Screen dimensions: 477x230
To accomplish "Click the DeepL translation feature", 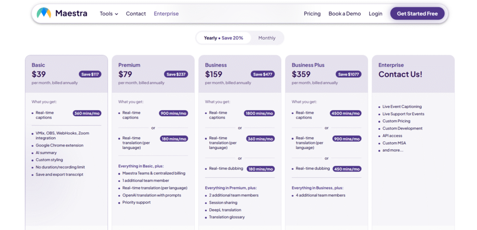I will pyautogui.click(x=225, y=209).
